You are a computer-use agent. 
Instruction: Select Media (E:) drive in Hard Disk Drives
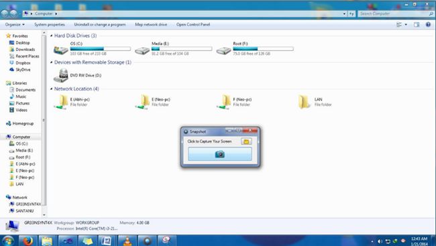pos(173,48)
